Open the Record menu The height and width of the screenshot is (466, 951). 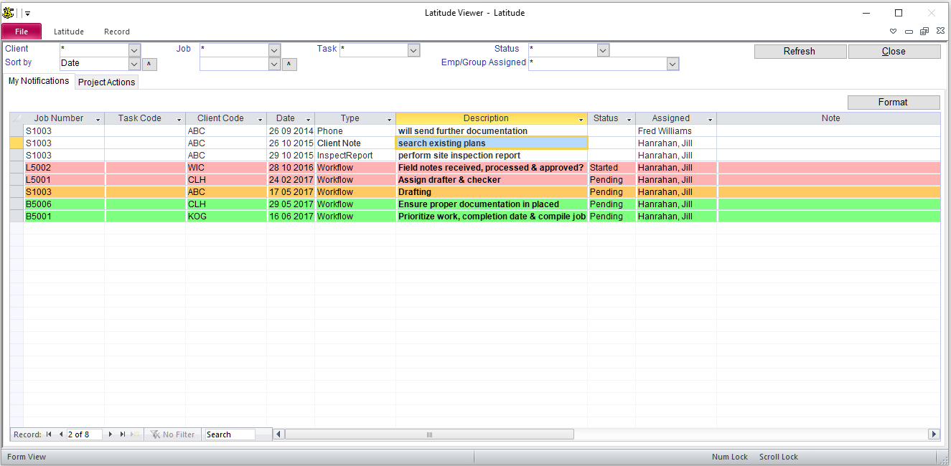pos(117,32)
